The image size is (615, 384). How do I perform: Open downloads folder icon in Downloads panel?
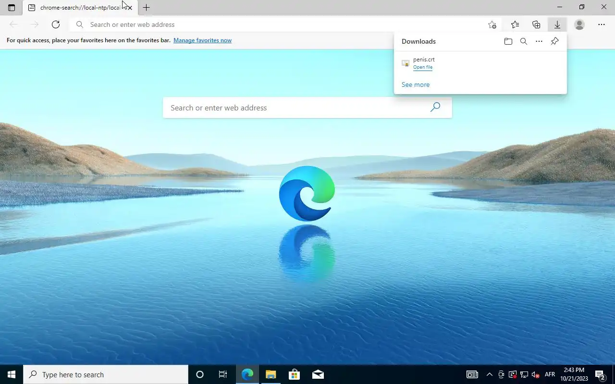point(508,41)
